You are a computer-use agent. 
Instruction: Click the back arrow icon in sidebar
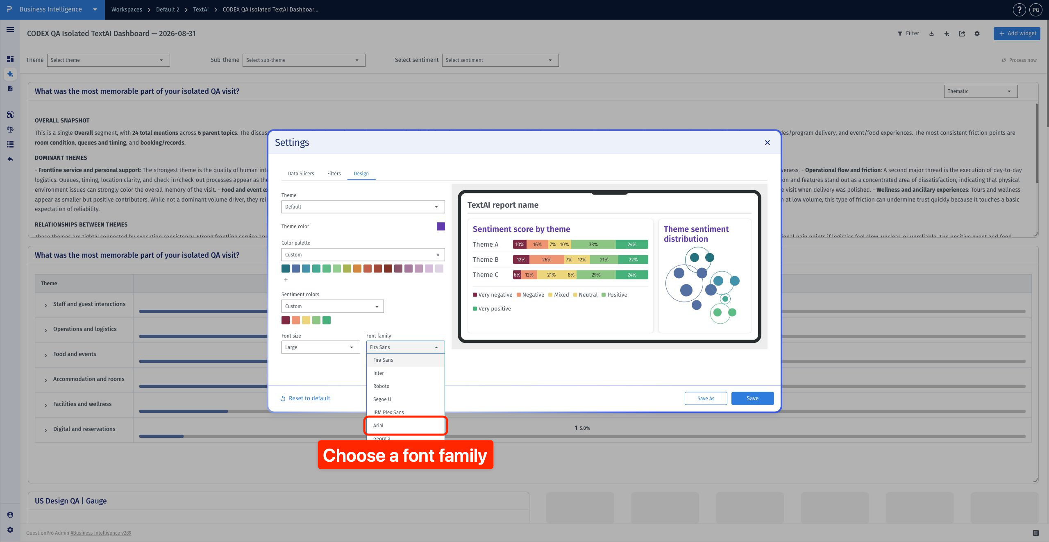pos(10,159)
